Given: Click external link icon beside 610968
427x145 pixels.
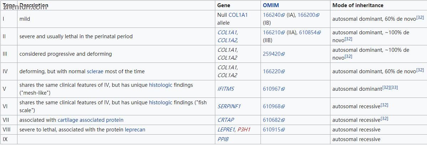Looking at the screenshot, I should (283, 106).
